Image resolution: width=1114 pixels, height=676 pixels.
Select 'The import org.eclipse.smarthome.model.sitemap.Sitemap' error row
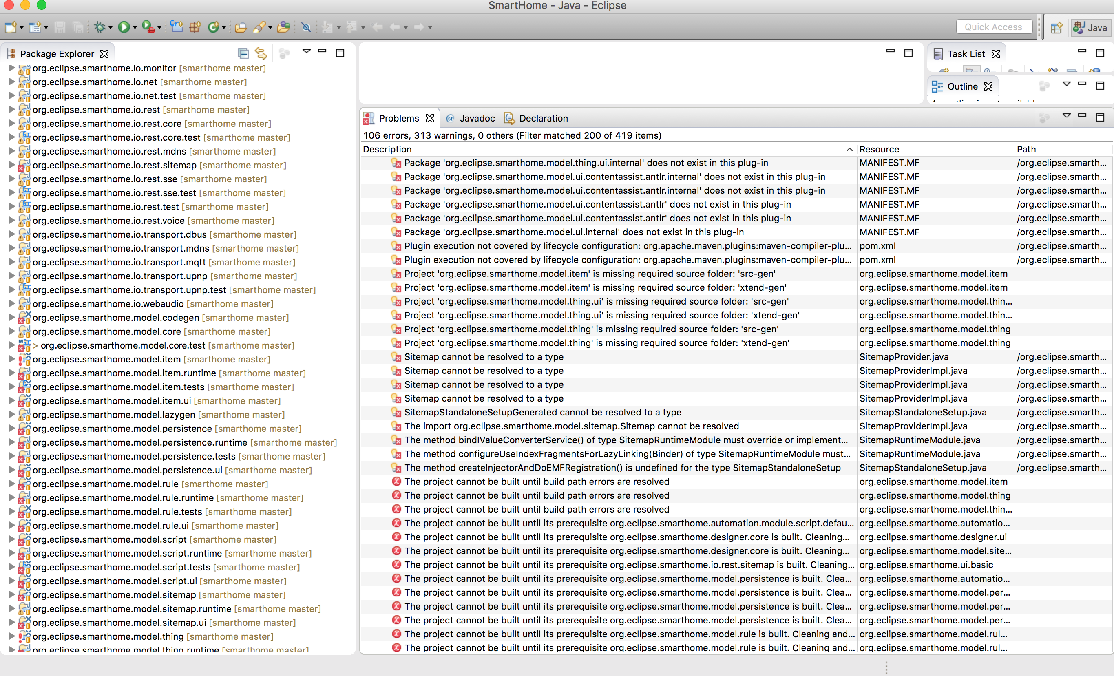point(571,426)
